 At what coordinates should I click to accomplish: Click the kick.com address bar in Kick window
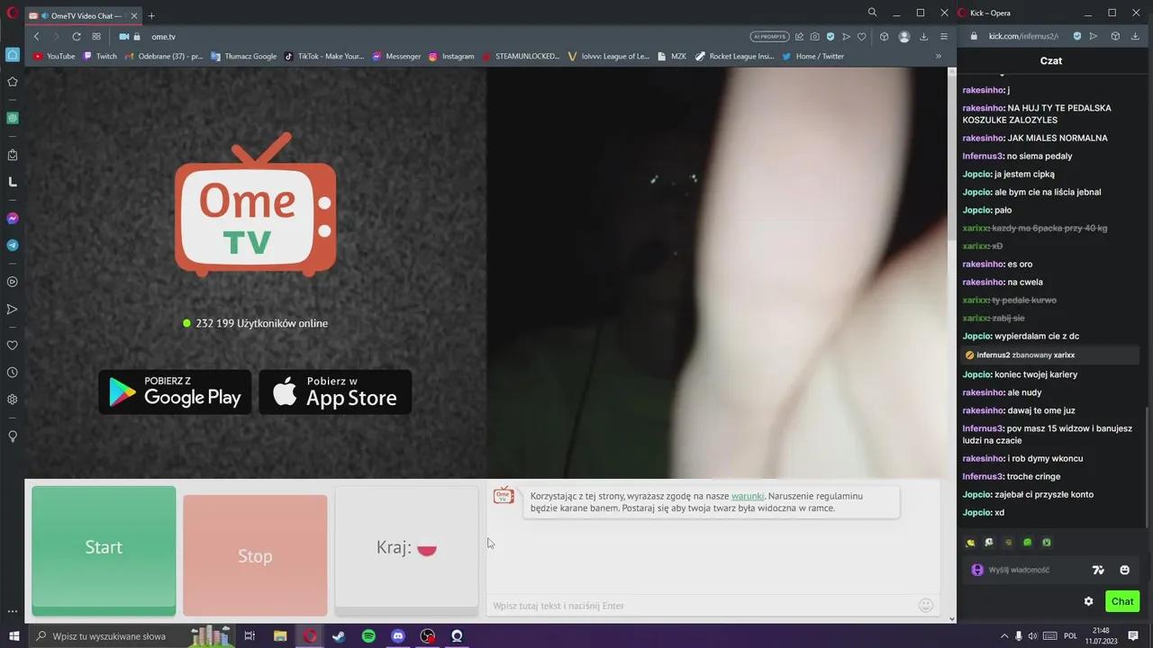[x=1023, y=37]
